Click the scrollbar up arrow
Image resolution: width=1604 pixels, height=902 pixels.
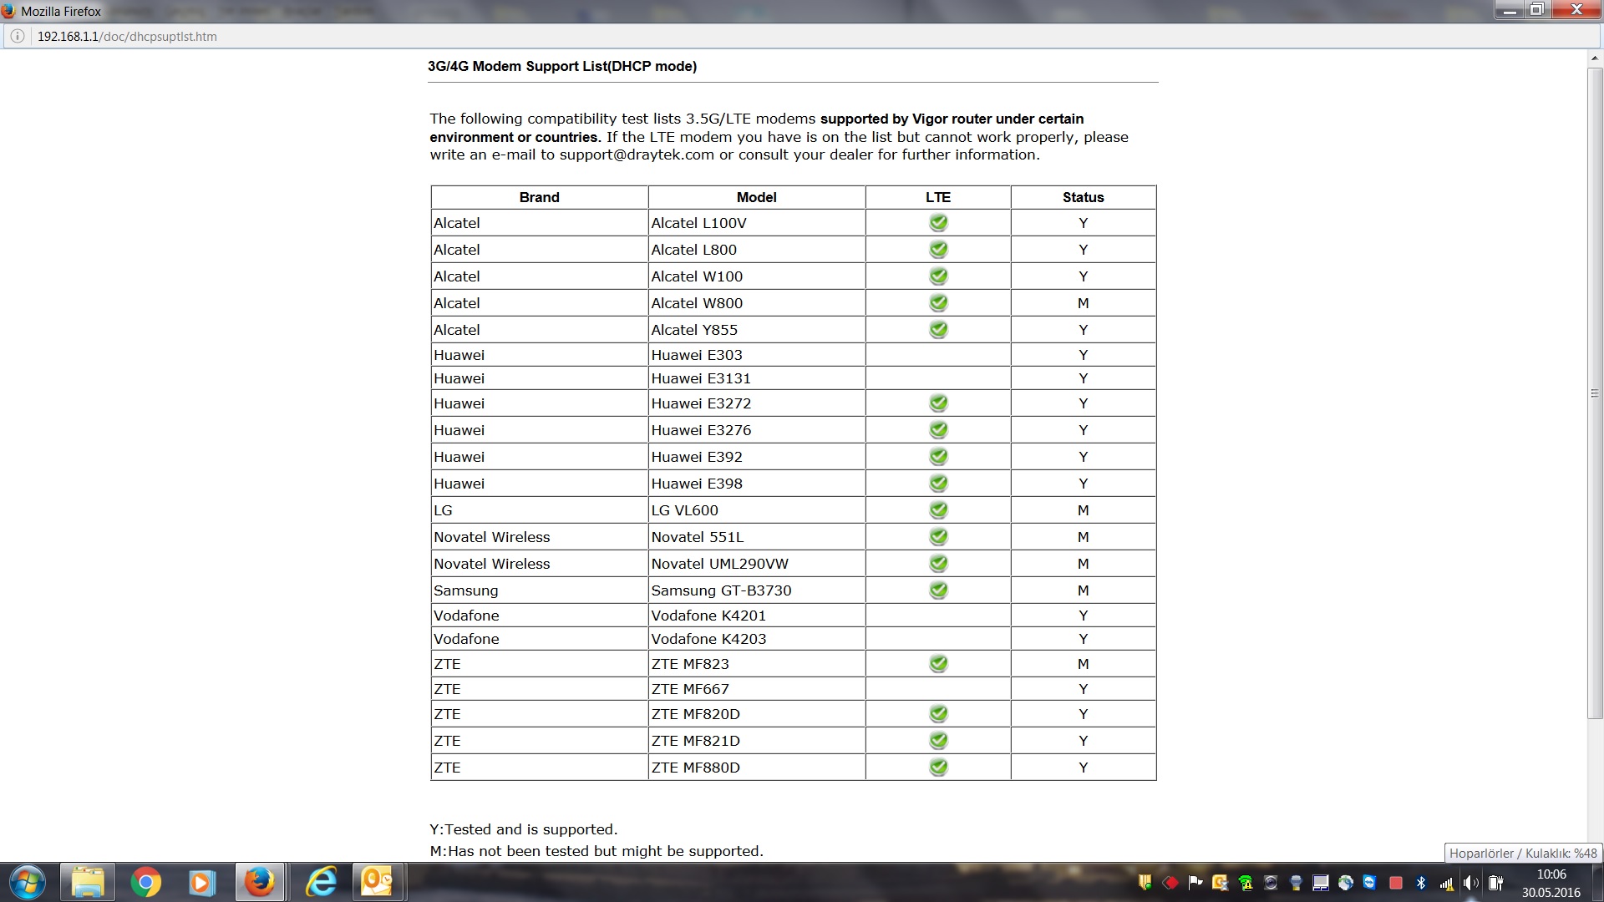[x=1594, y=58]
